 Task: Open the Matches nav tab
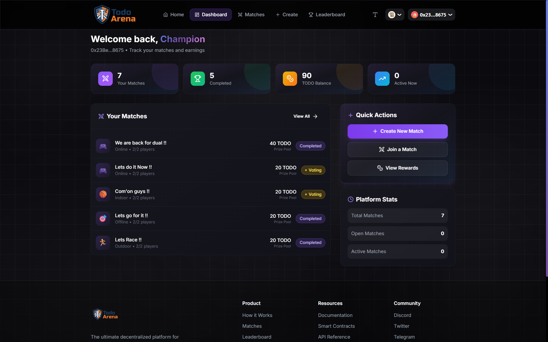pyautogui.click(x=251, y=15)
